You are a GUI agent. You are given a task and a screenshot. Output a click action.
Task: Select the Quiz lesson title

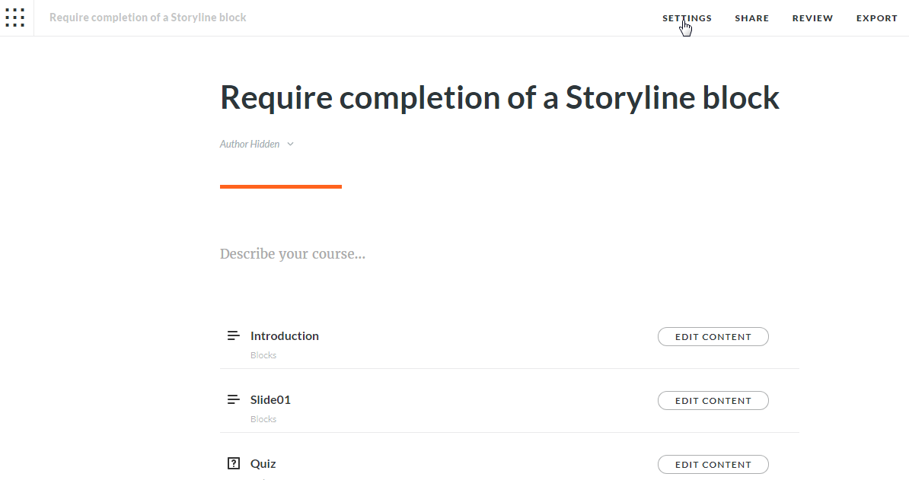(x=263, y=464)
